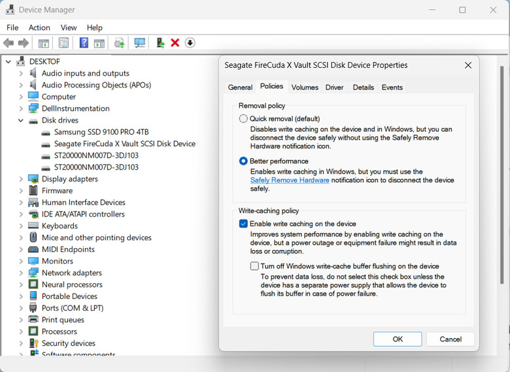Collapse the DESKTOP root node
The height and width of the screenshot is (372, 510).
coord(8,61)
